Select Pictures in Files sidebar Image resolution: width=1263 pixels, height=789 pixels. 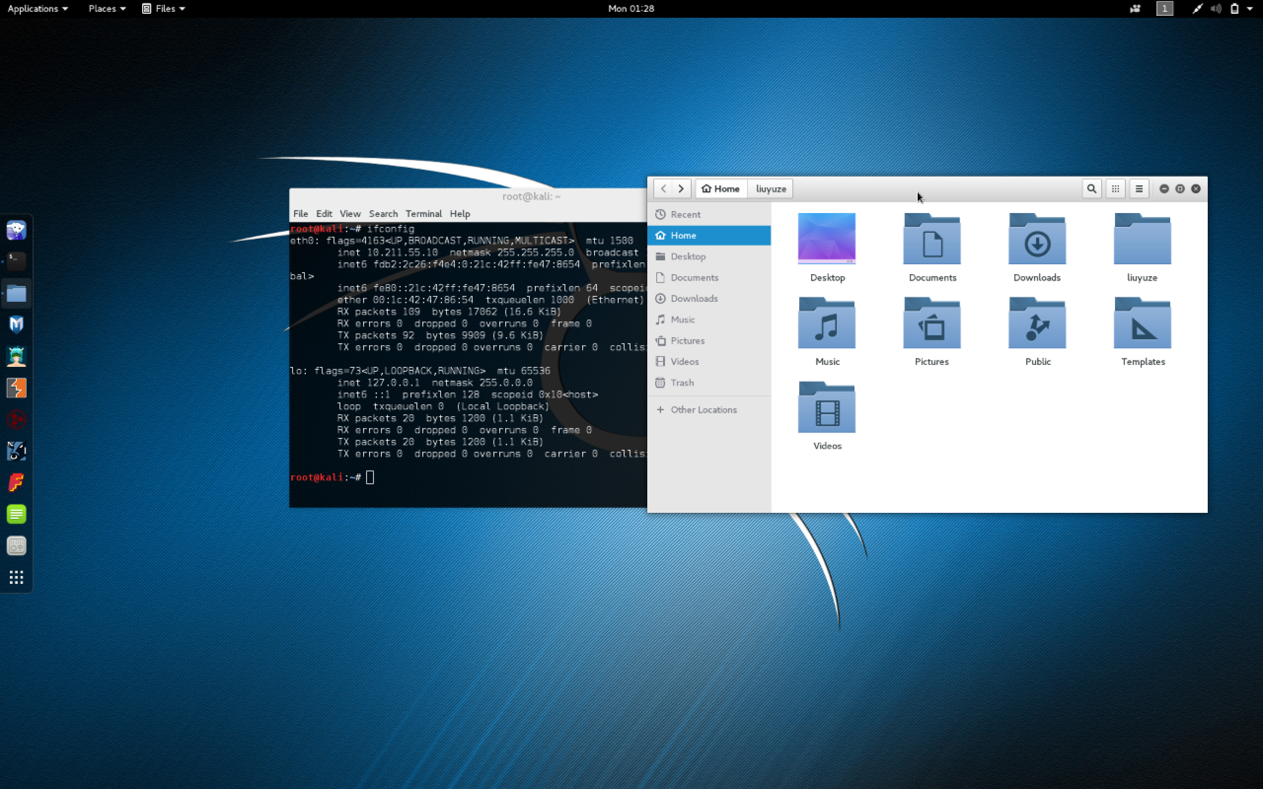click(x=709, y=341)
